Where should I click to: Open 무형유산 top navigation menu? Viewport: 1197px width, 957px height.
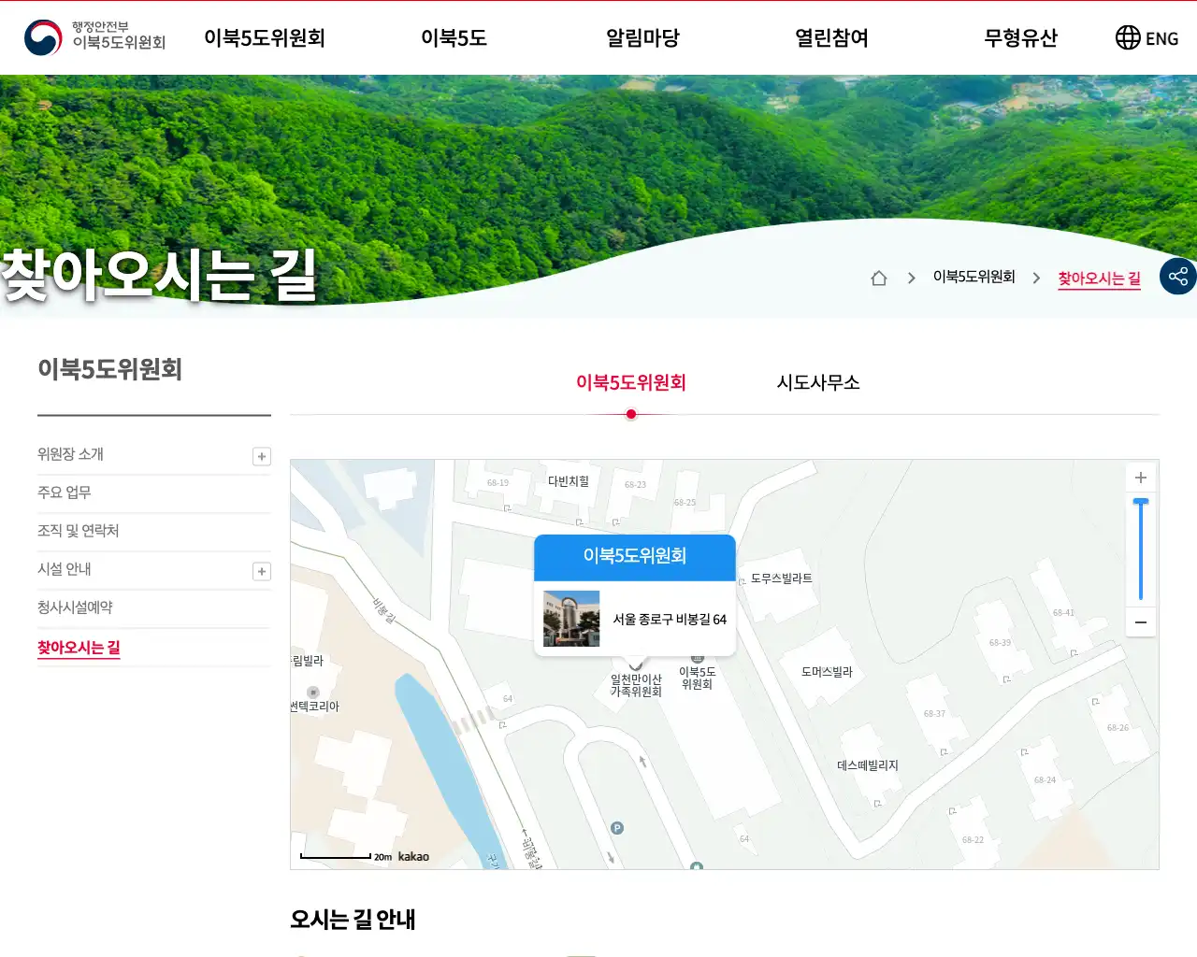coord(1020,37)
